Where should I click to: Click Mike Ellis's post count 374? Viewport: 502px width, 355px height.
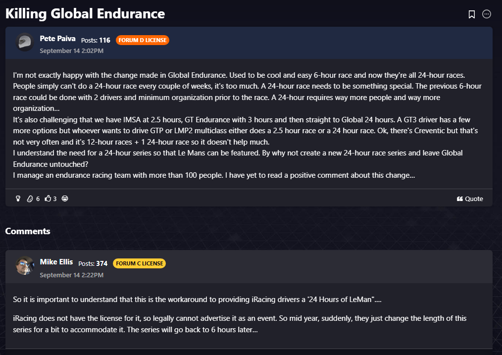(x=101, y=263)
